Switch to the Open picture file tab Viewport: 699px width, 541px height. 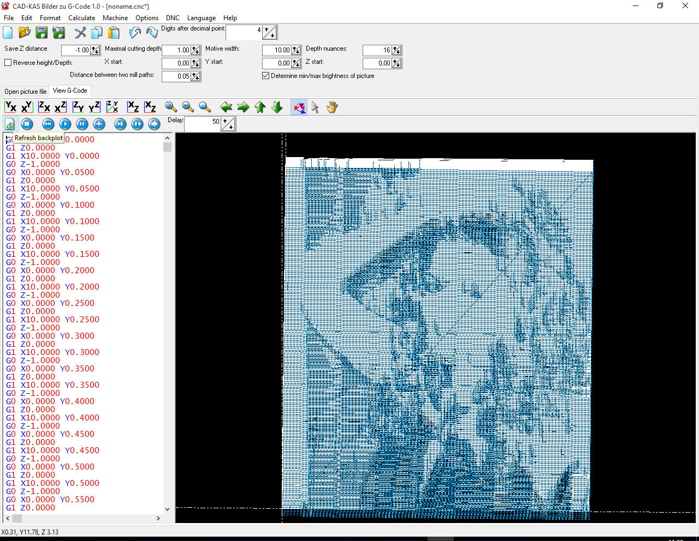26,92
